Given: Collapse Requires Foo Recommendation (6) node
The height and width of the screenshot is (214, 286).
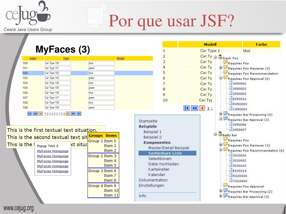Looking at the screenshot, I should coord(221,150).
